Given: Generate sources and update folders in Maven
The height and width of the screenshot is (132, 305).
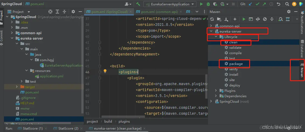Looking at the screenshot, I should pyautogui.click(x=219, y=19).
